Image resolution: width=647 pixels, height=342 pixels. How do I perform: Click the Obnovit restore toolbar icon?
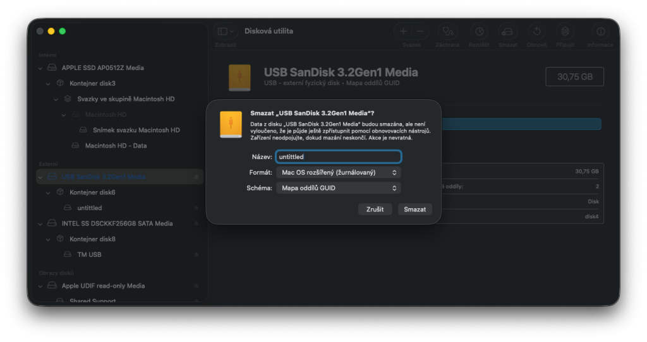click(x=536, y=32)
